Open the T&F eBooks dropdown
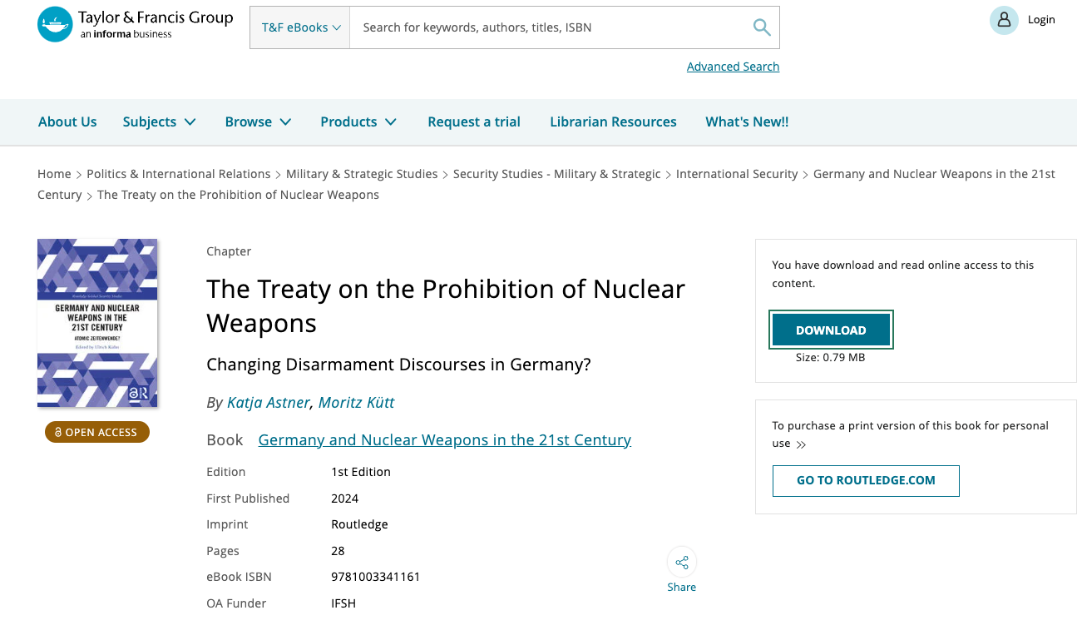The image size is (1077, 640). point(300,27)
